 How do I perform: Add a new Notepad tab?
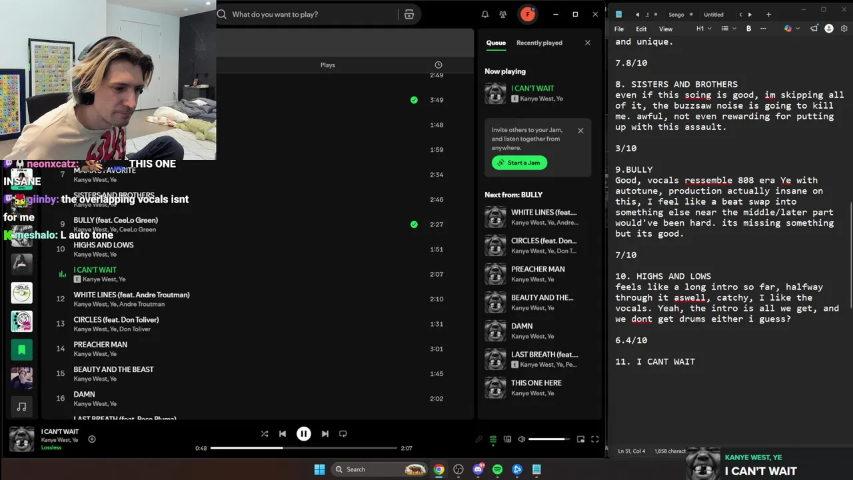768,14
